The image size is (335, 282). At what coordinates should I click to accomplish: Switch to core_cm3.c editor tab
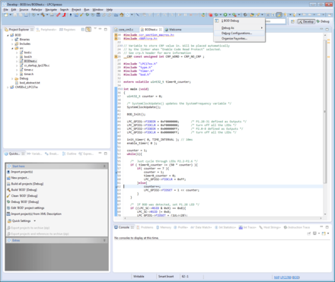(x=124, y=30)
